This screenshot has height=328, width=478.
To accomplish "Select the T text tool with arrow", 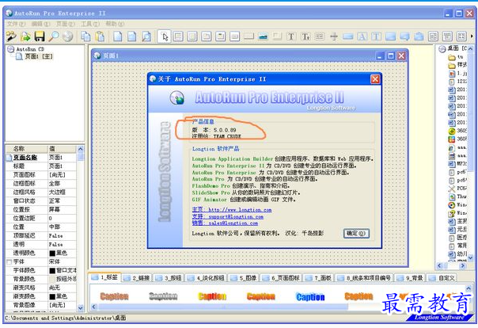I will click(x=305, y=36).
